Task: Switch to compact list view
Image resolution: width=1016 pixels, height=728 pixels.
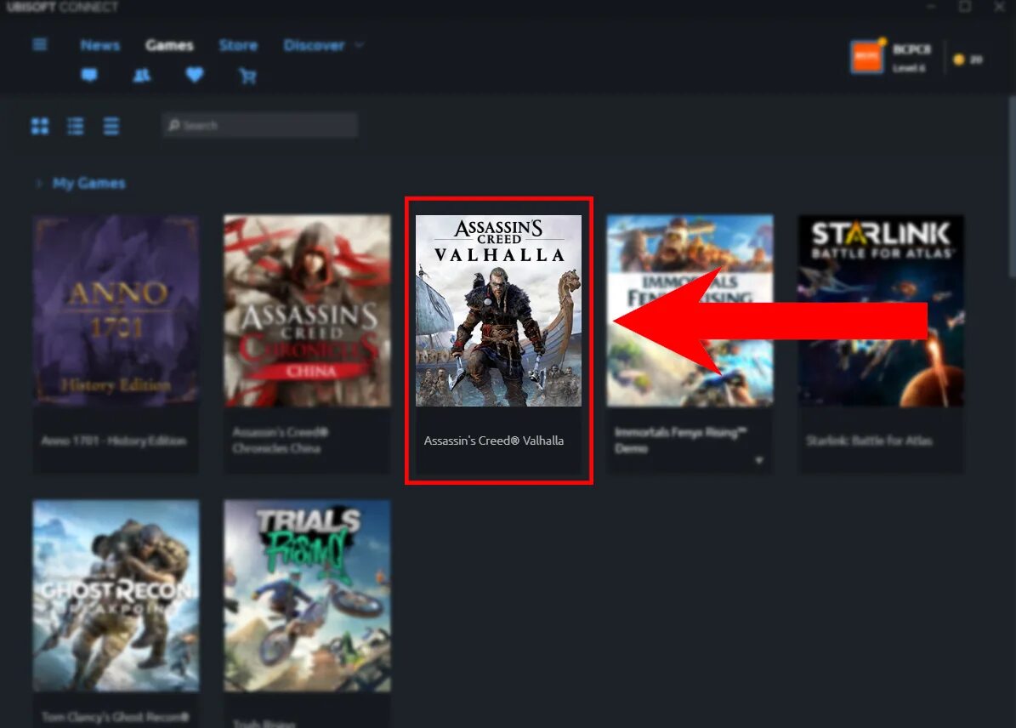Action: point(111,126)
